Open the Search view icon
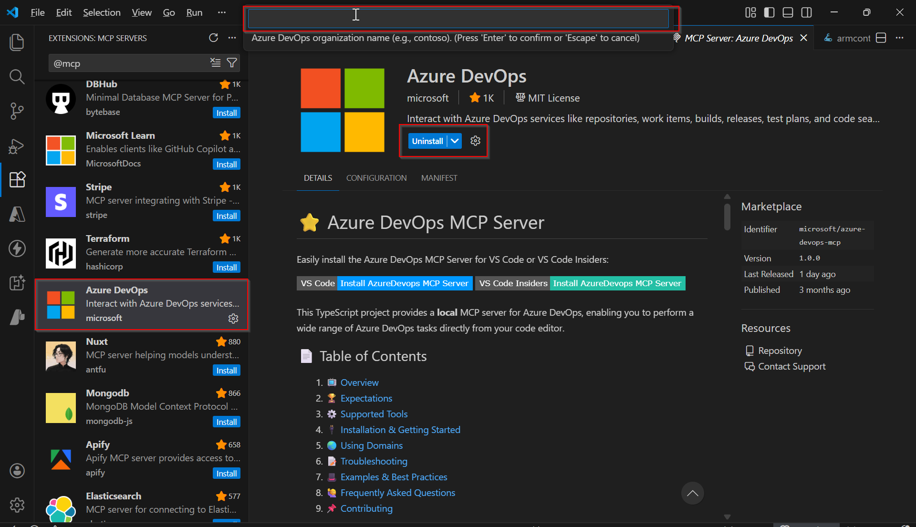916x527 pixels. tap(17, 76)
